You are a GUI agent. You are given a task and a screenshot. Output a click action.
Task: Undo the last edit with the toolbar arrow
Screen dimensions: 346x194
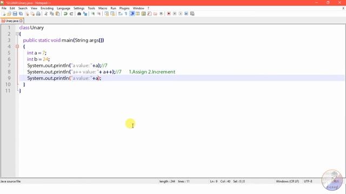(65, 13)
